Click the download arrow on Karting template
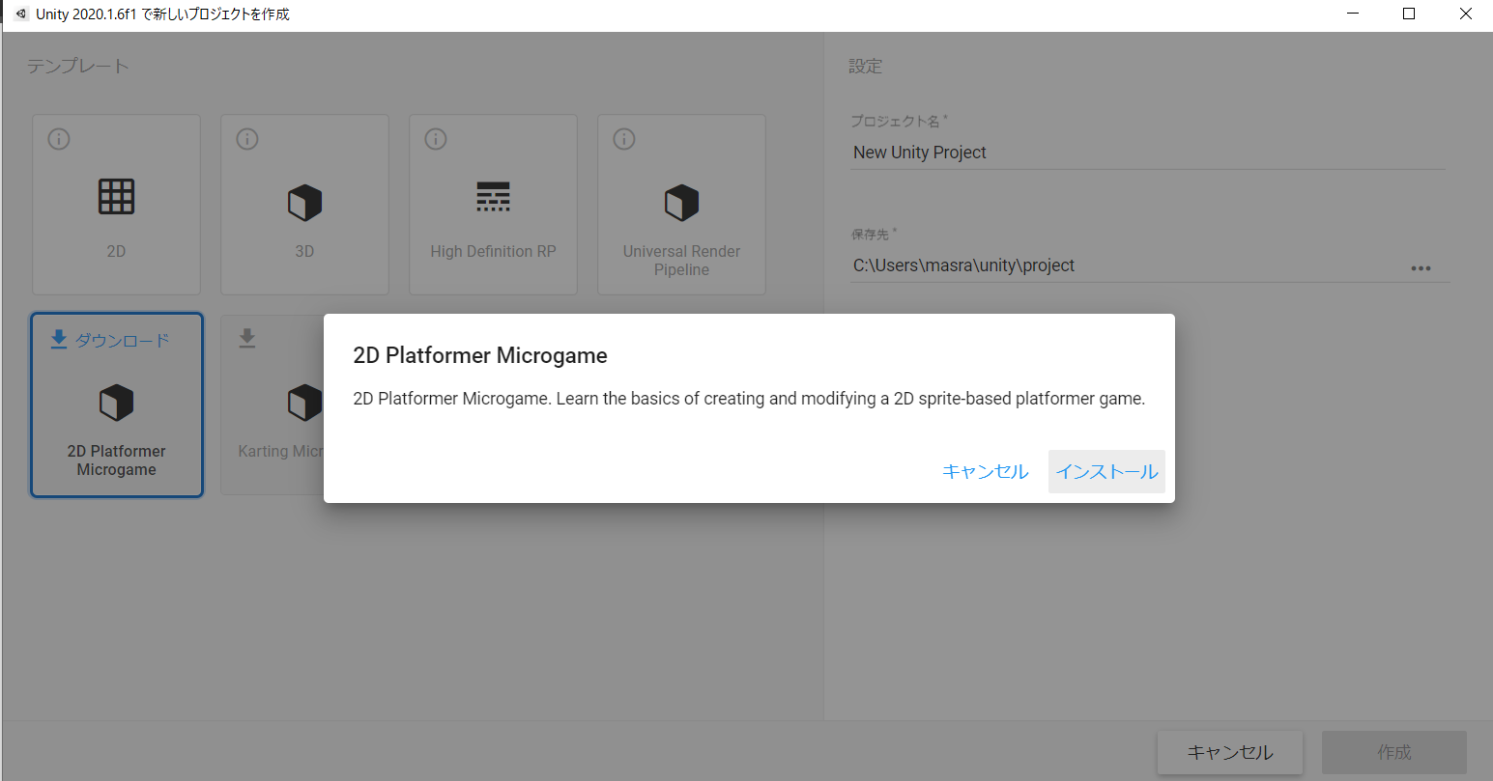The width and height of the screenshot is (1493, 781). tap(247, 339)
